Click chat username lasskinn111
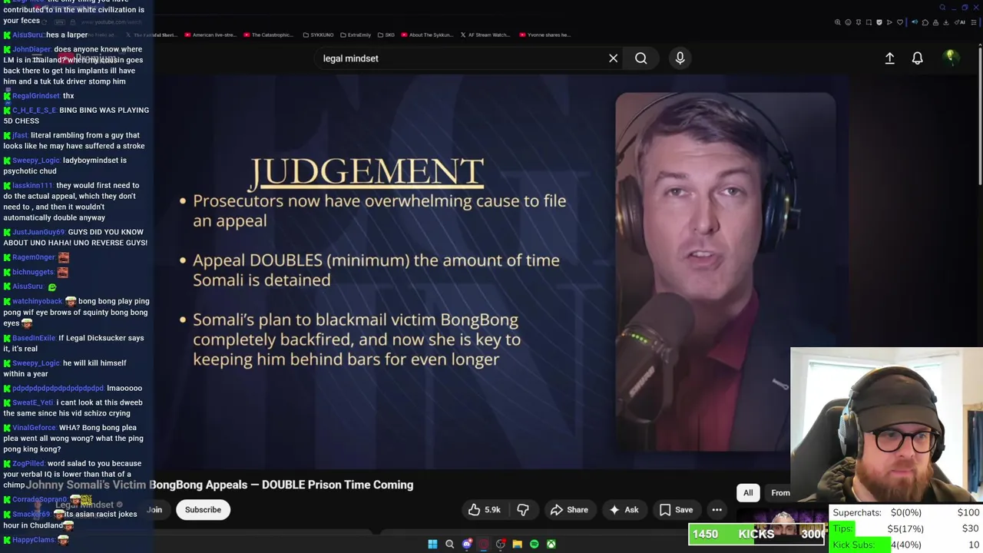983x553 pixels. (33, 186)
